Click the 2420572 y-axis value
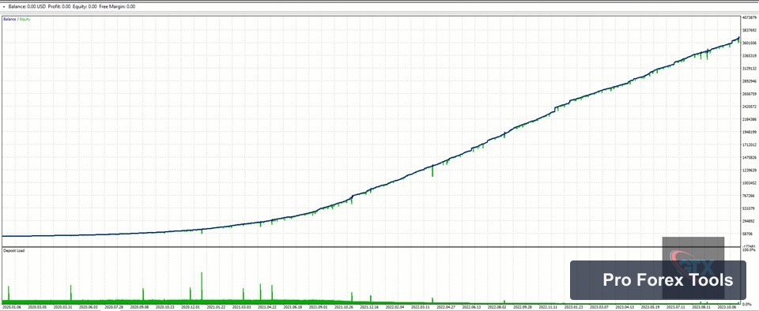This screenshot has width=759, height=311. pos(749,107)
